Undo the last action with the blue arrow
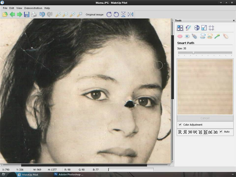This screenshot has height=177, width=236. [42, 14]
